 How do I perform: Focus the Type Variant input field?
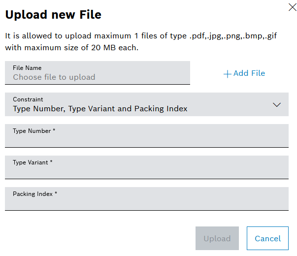pos(146,171)
